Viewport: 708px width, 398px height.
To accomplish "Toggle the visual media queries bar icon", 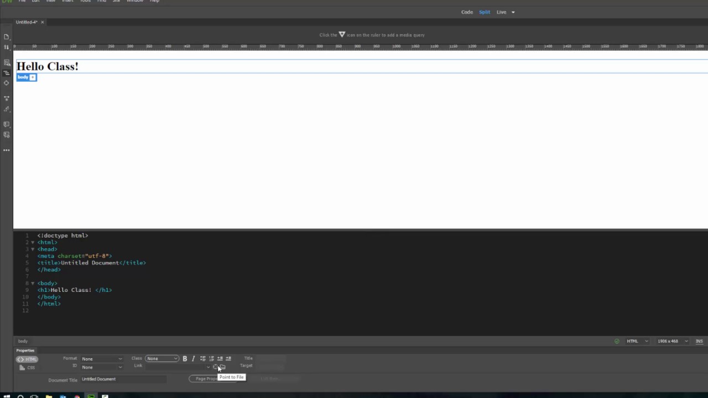I will coord(7,72).
